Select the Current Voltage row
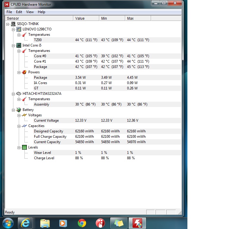The width and height of the screenshot is (244, 229). point(107,120)
